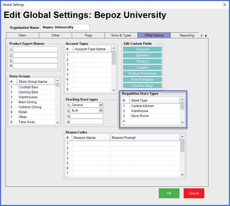The width and height of the screenshot is (230, 206).
Task: Edit Prize Promotion custom fields
Action: coord(142,80)
